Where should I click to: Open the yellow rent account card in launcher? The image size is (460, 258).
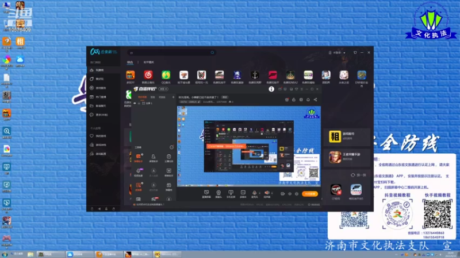347,136
